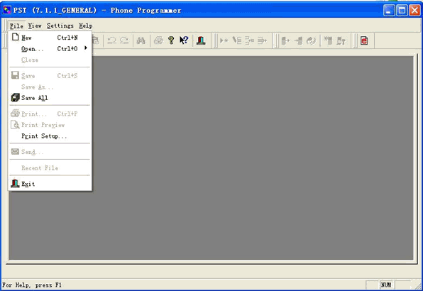This screenshot has width=423, height=291.
Task: Expand the Open submenu arrow
Action: (x=86, y=48)
